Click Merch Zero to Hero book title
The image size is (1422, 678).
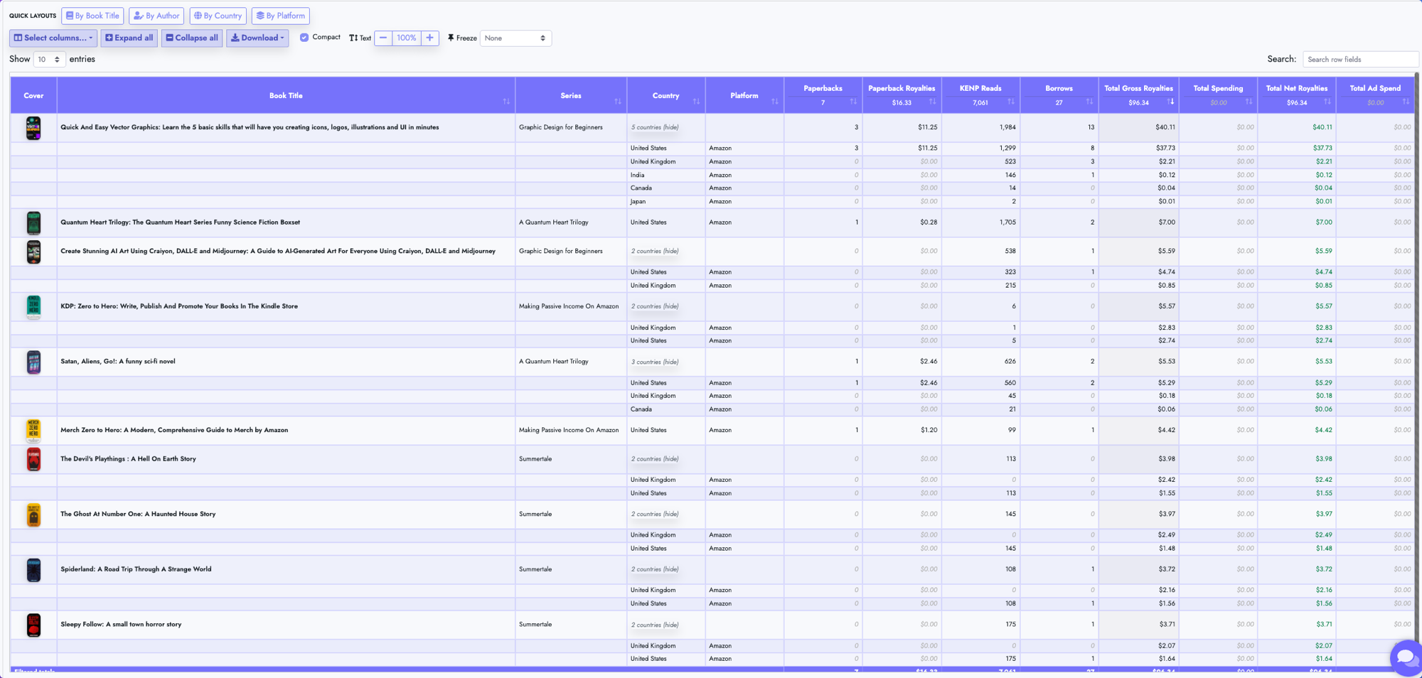coord(174,430)
